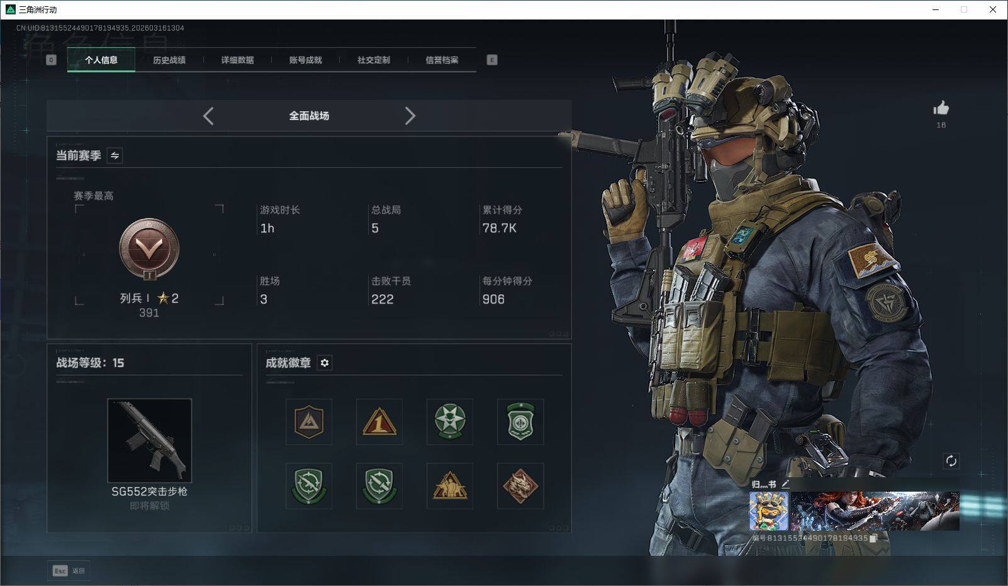The image size is (1008, 586).
Task: Click the Q key previous-tab icon
Action: pos(52,60)
